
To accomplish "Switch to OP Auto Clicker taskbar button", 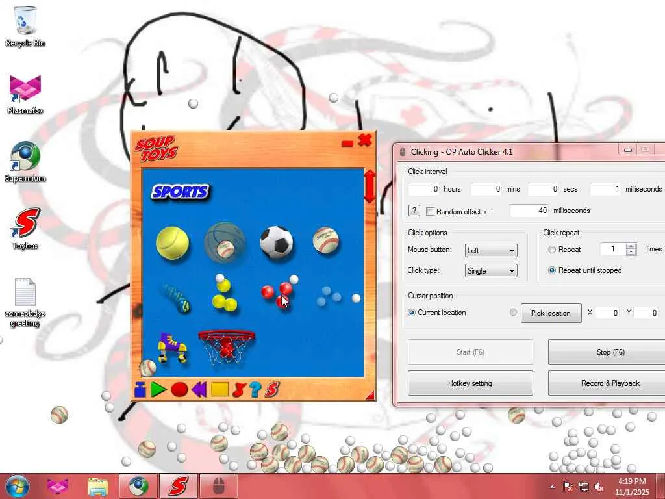I will click(x=218, y=486).
